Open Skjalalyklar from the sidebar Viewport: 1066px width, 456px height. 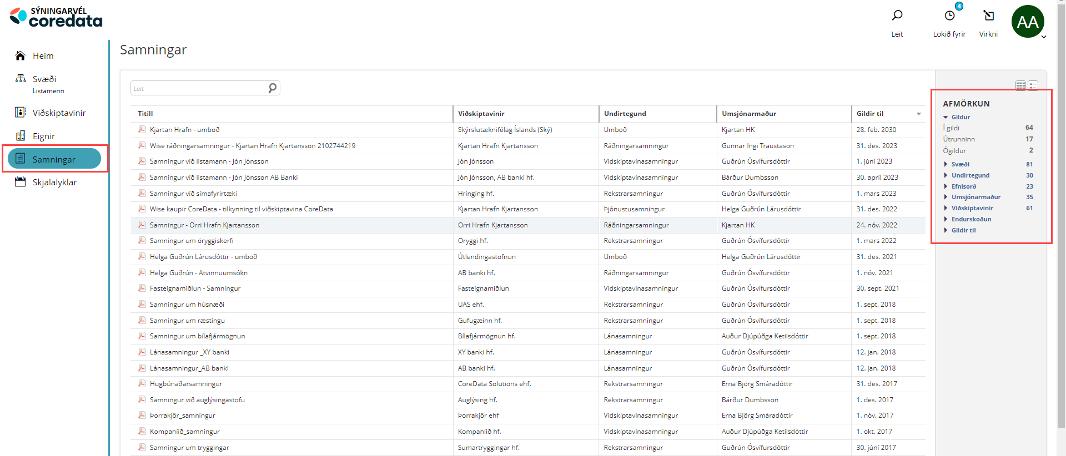point(54,183)
